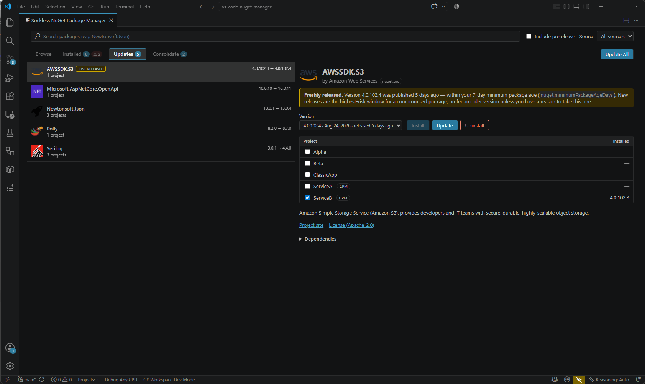This screenshot has height=384, width=645.
Task: Open the Explorer view in activity bar
Action: (10, 23)
